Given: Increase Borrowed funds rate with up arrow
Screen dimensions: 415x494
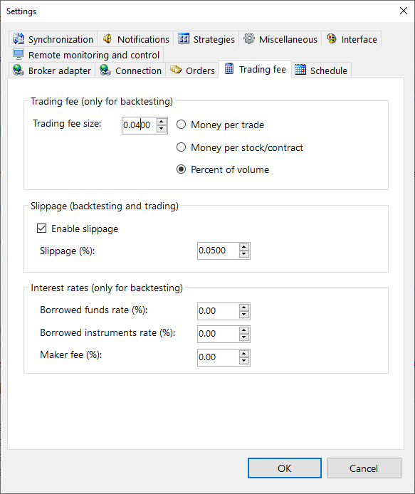Looking at the screenshot, I should [244, 308].
